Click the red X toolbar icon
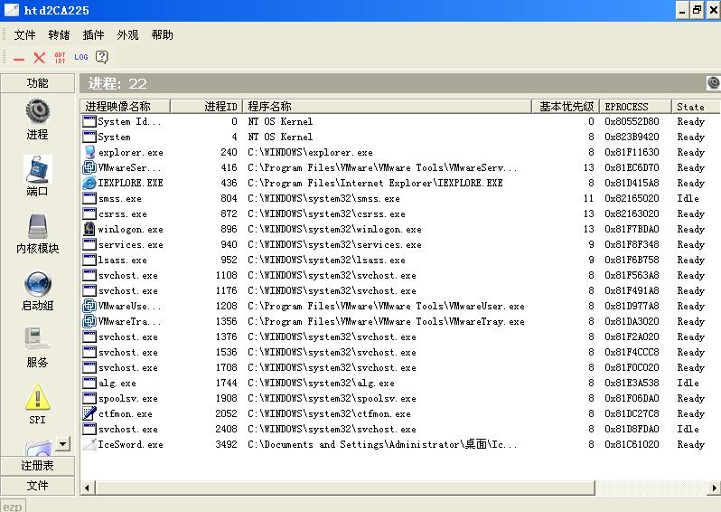721x512 pixels. [x=40, y=58]
